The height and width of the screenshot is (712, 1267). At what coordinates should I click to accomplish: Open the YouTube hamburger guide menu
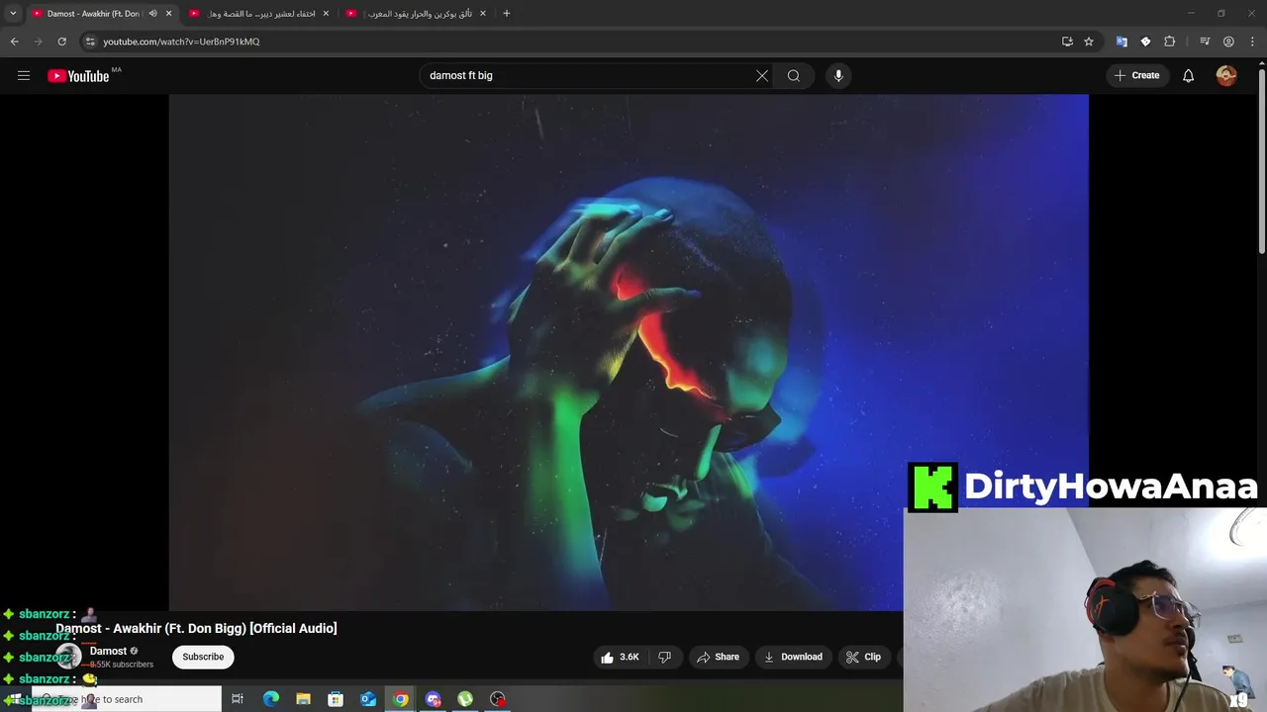coord(24,75)
